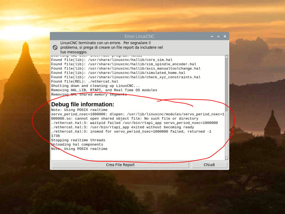Click the log scrollbar up arrow

[227, 57]
